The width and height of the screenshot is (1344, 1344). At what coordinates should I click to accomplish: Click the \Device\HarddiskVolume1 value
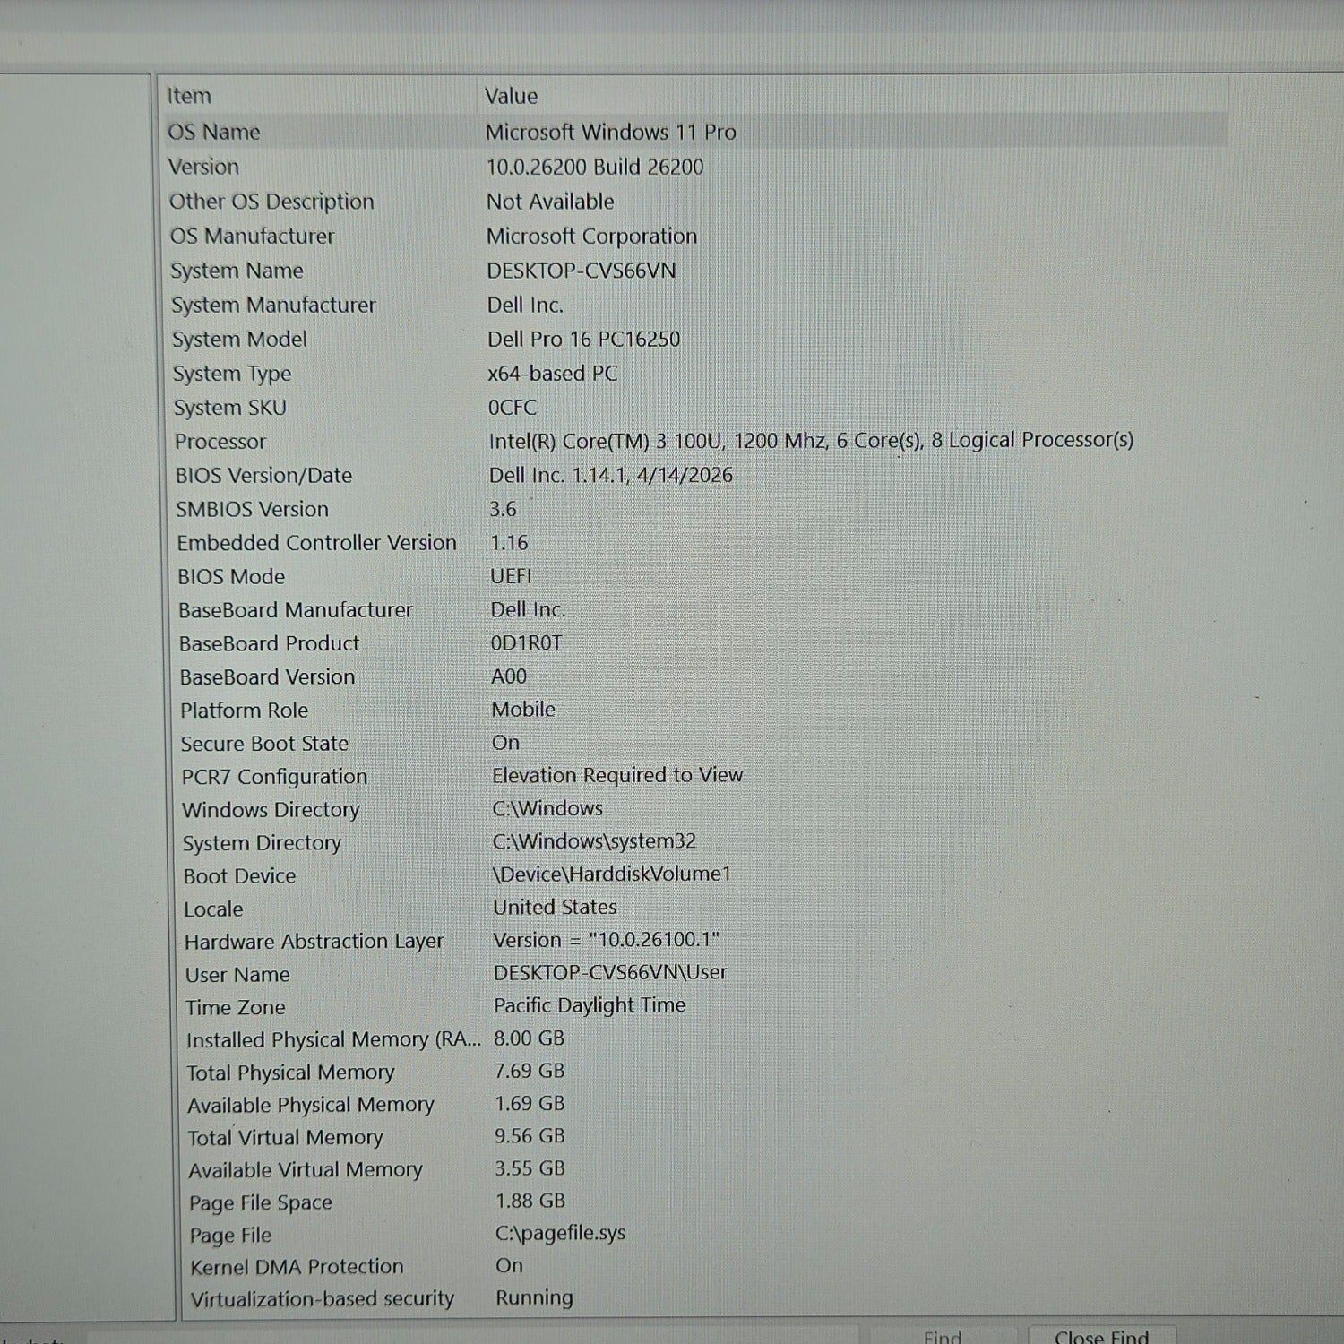click(x=612, y=874)
